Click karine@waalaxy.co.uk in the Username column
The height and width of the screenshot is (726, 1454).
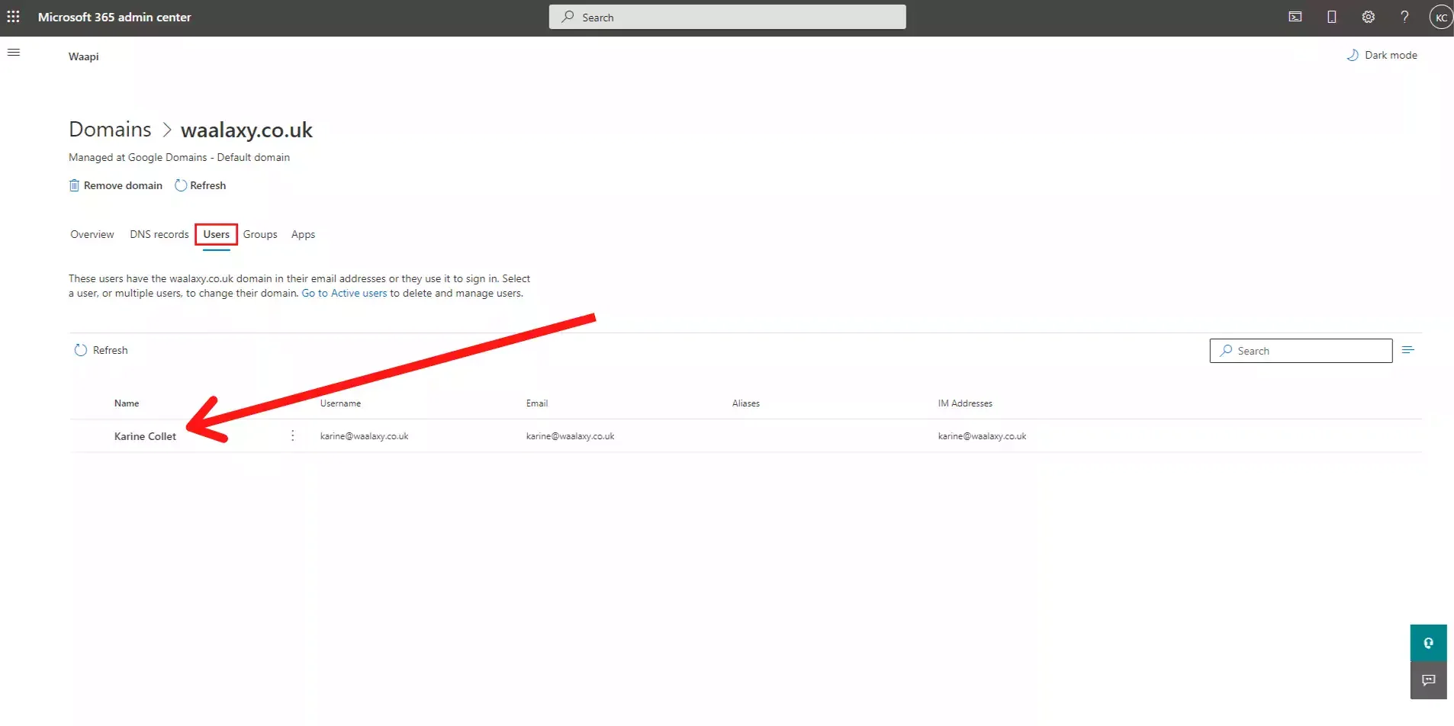point(364,436)
